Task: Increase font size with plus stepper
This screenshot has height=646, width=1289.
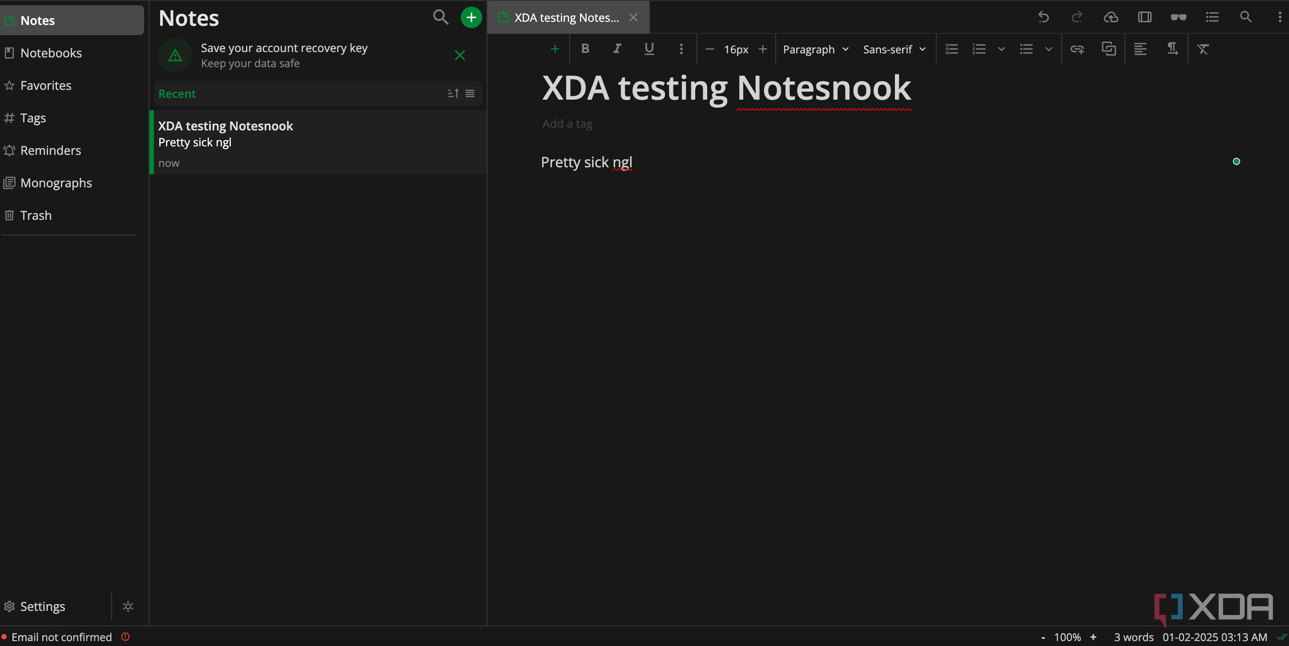Action: pyautogui.click(x=762, y=49)
